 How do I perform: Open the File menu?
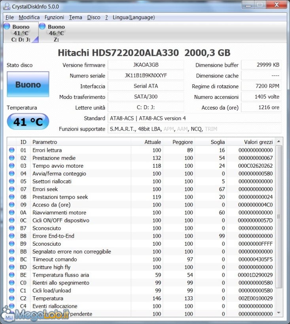click(9, 17)
